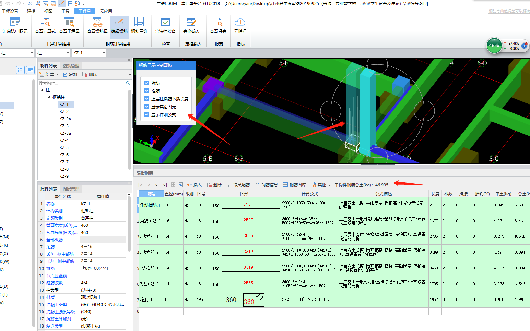Go to first rebar row navigation icon
Viewport: 530px width, 331px height.
click(141, 185)
